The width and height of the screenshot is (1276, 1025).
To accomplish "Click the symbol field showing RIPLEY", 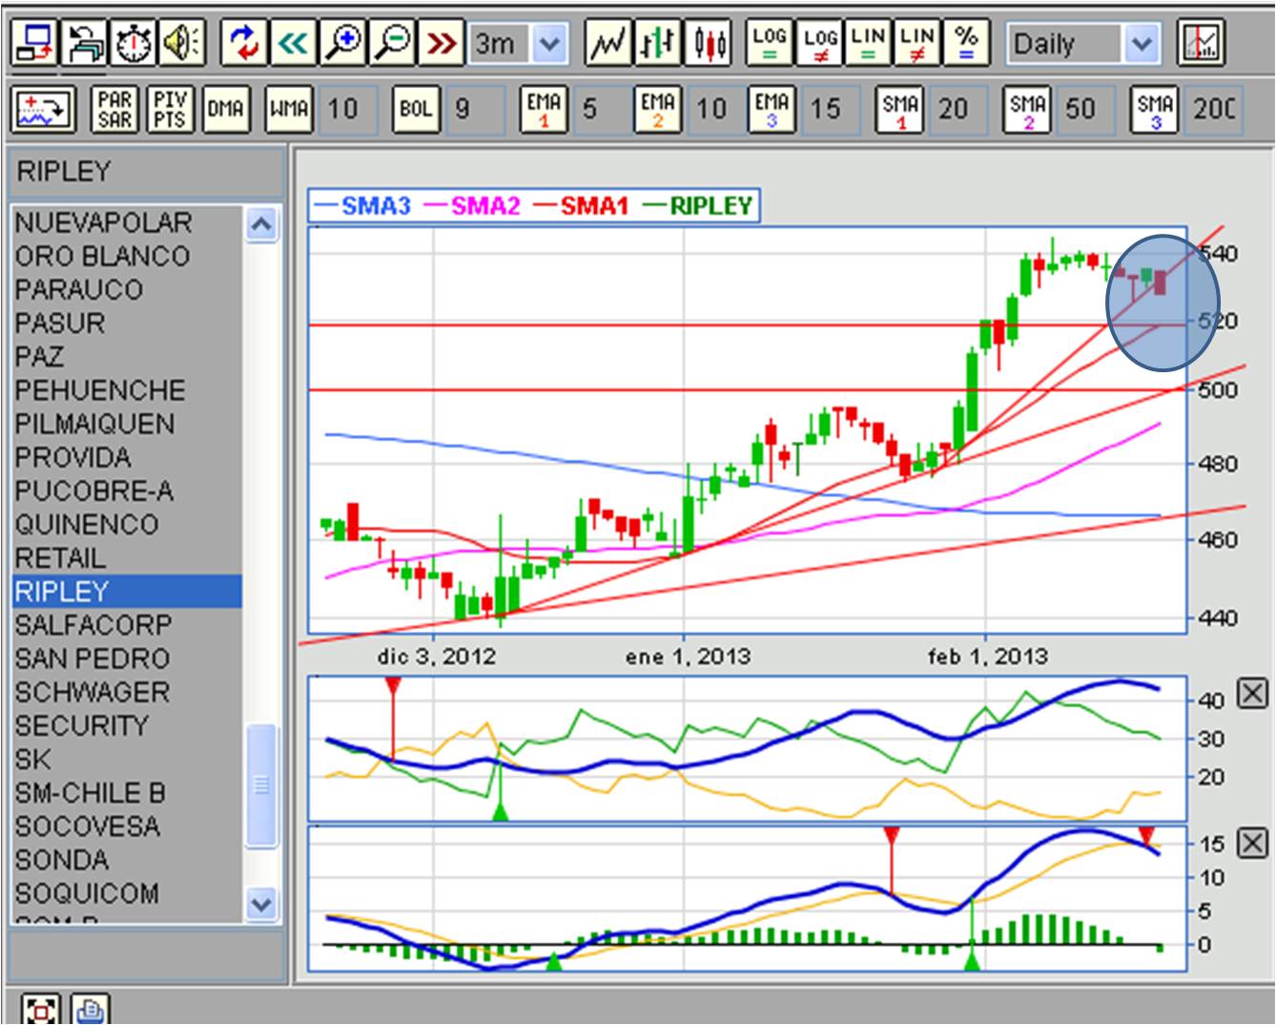I will (145, 173).
